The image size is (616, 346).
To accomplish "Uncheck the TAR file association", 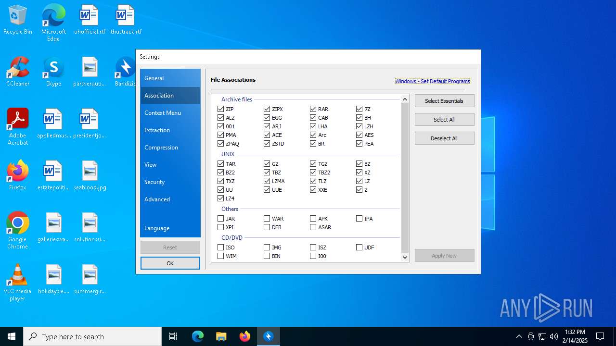I will click(x=221, y=164).
